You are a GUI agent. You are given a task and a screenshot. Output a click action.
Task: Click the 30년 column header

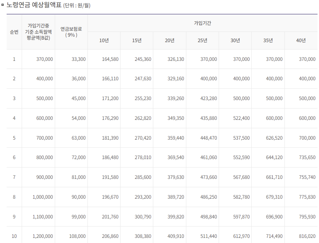pos(235,41)
